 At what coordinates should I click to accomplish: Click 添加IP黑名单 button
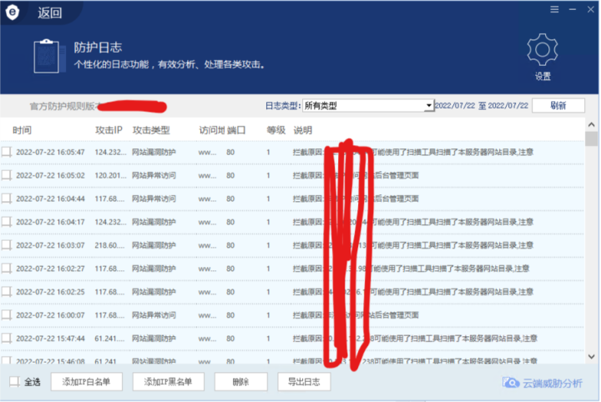[x=169, y=382]
